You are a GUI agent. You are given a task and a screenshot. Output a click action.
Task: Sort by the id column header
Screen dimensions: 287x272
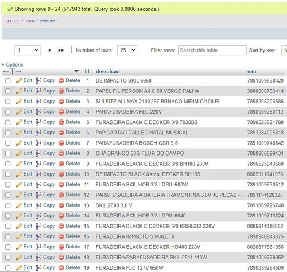(x=87, y=71)
